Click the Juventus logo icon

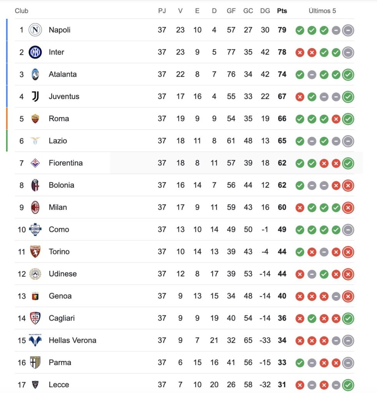35,96
